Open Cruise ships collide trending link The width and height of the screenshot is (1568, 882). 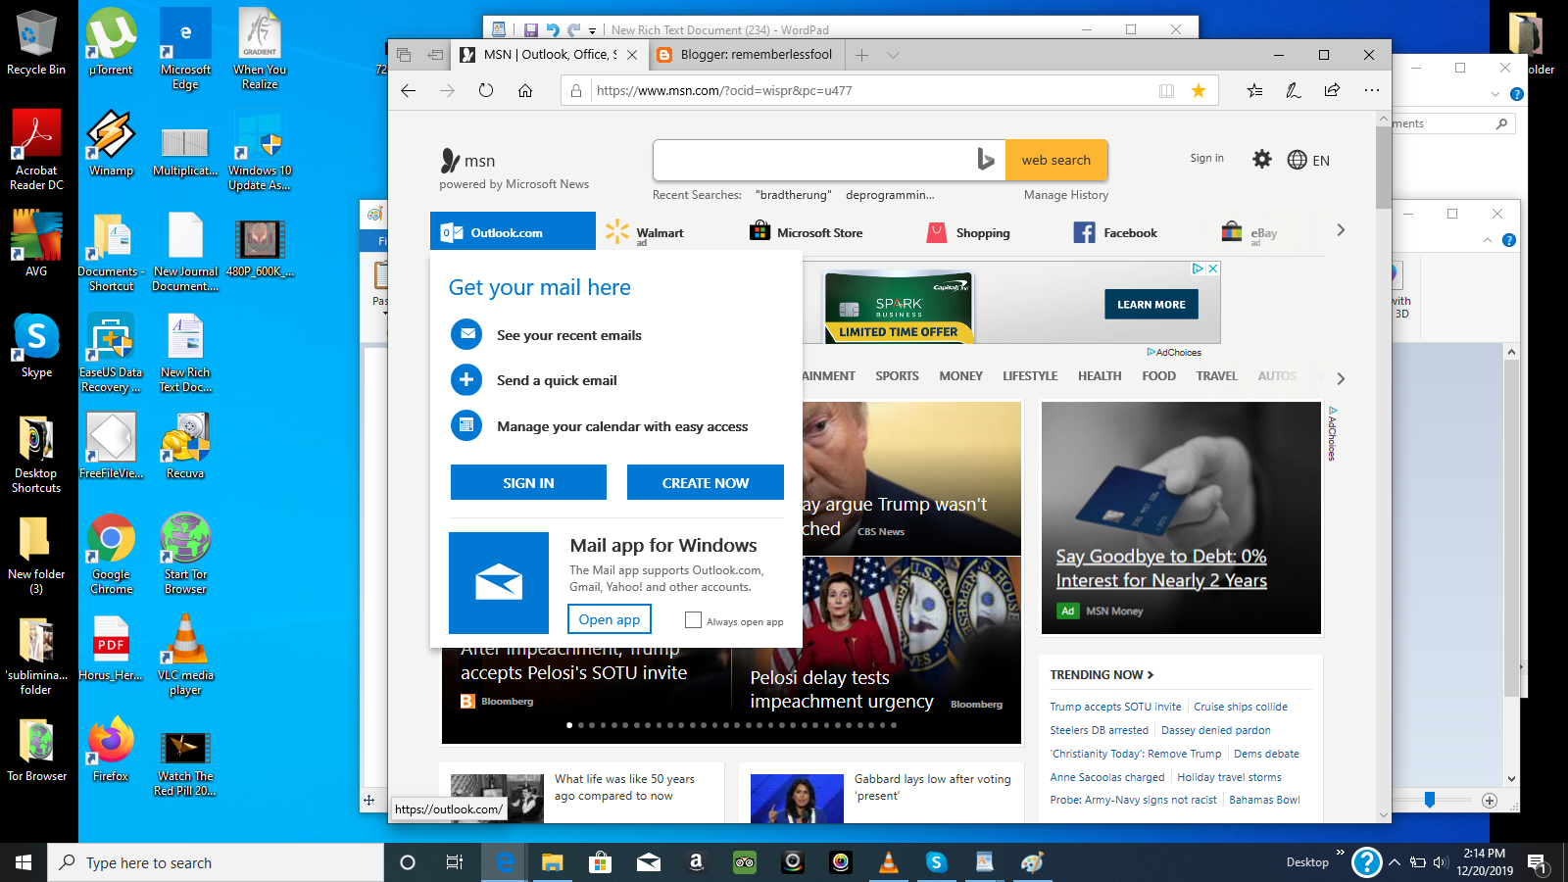(x=1241, y=707)
